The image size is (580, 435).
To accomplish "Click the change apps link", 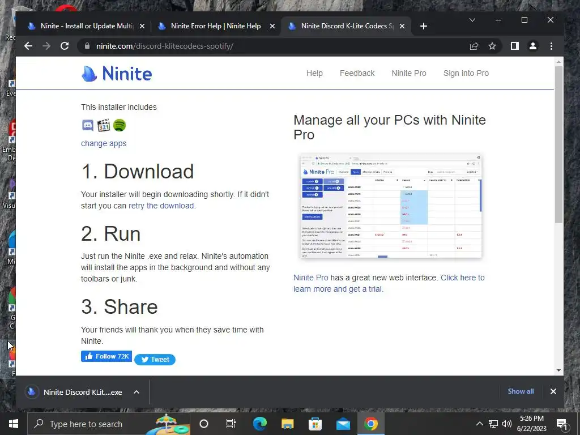I will (104, 143).
